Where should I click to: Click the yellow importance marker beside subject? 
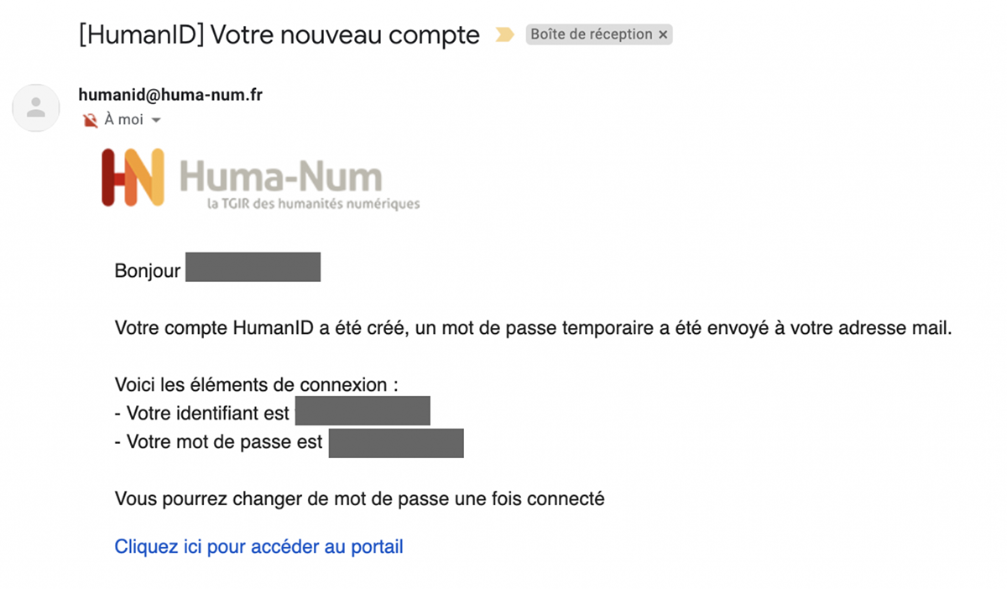pos(504,34)
